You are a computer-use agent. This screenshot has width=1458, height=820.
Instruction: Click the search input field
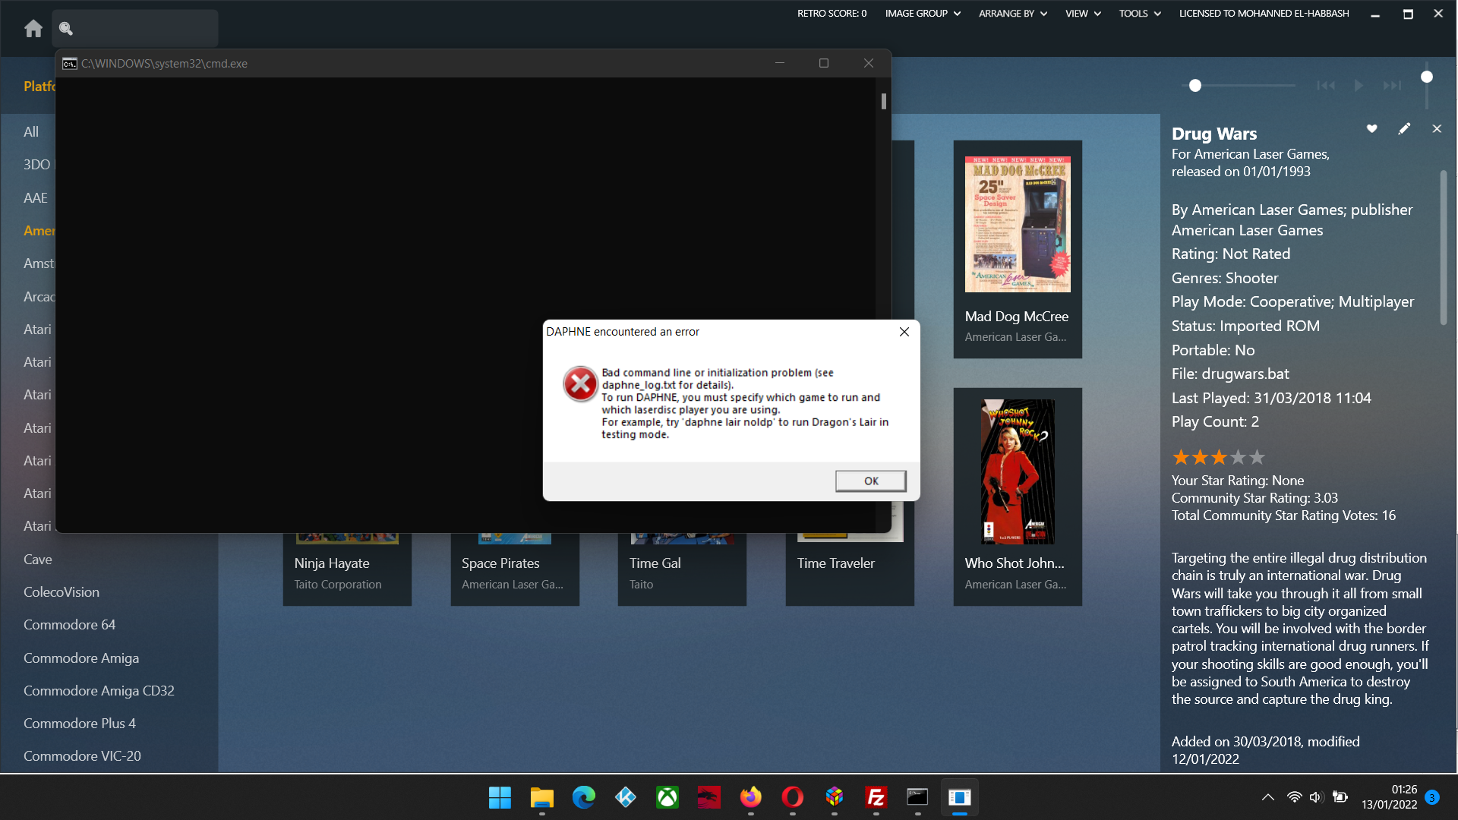tap(135, 29)
